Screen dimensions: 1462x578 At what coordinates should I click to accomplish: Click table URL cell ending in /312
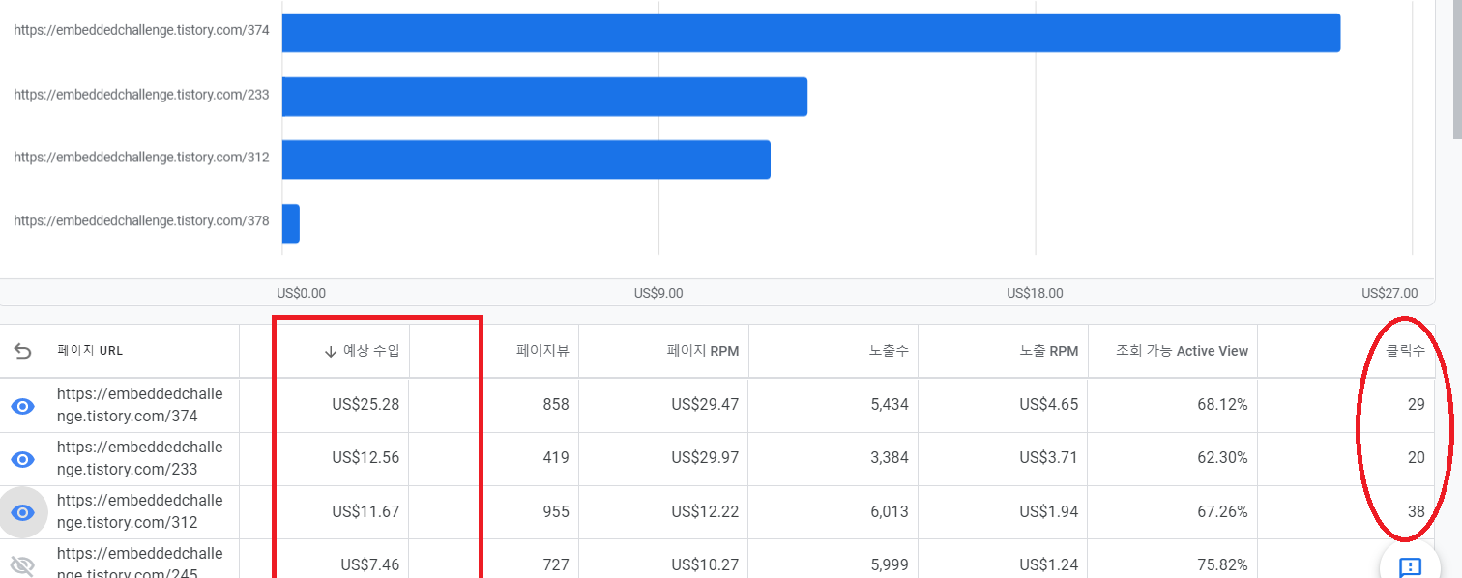(x=139, y=511)
